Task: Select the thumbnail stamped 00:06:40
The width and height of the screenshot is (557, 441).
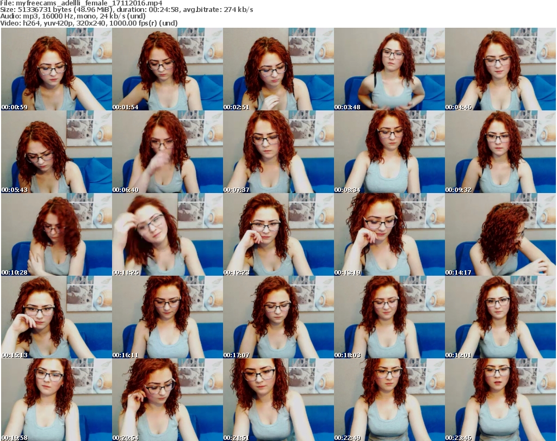Action: (168, 152)
